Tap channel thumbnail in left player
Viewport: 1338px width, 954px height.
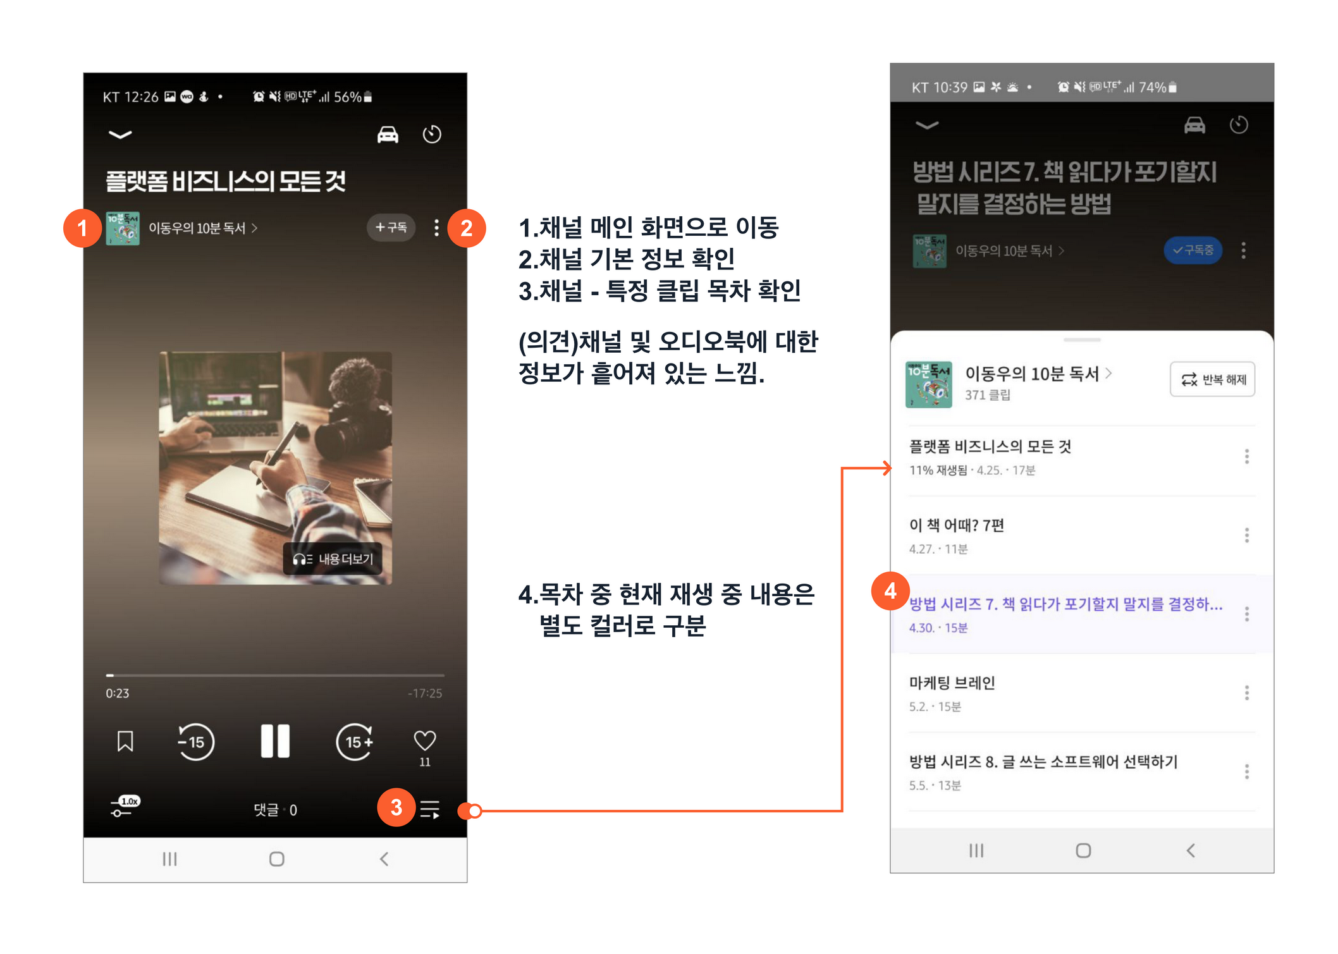[x=123, y=228]
